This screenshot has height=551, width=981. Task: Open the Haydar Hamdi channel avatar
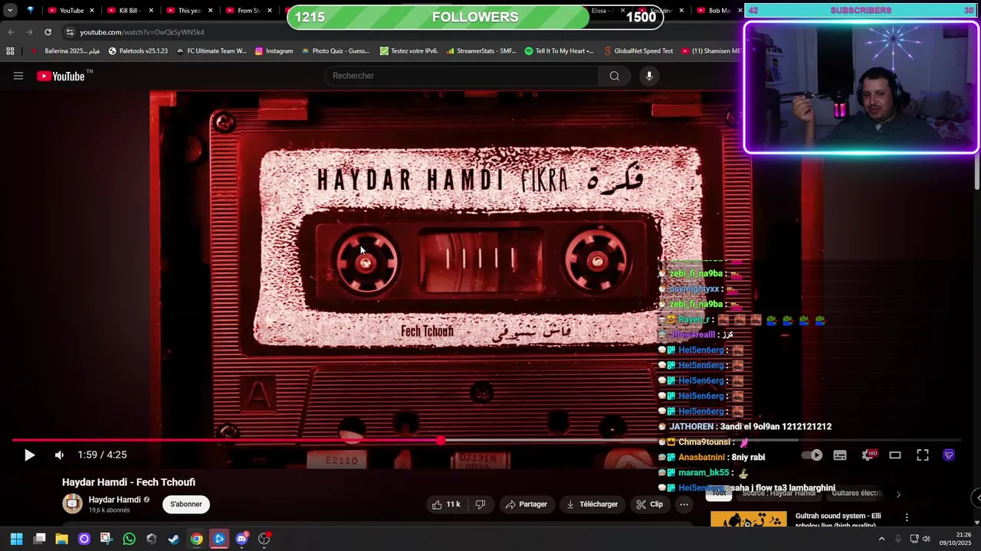click(x=72, y=504)
